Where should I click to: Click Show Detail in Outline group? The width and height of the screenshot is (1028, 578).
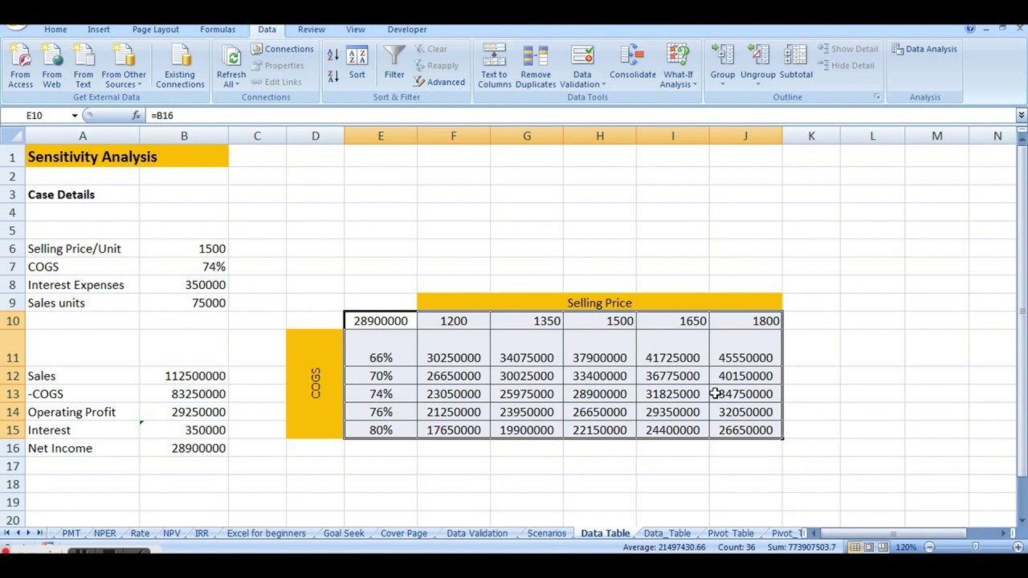848,49
